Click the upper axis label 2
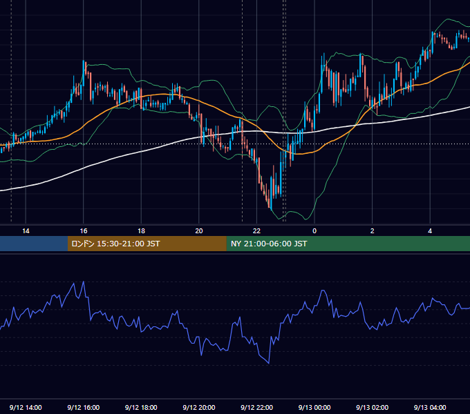Screen dimensions: 470x414 point(373,231)
